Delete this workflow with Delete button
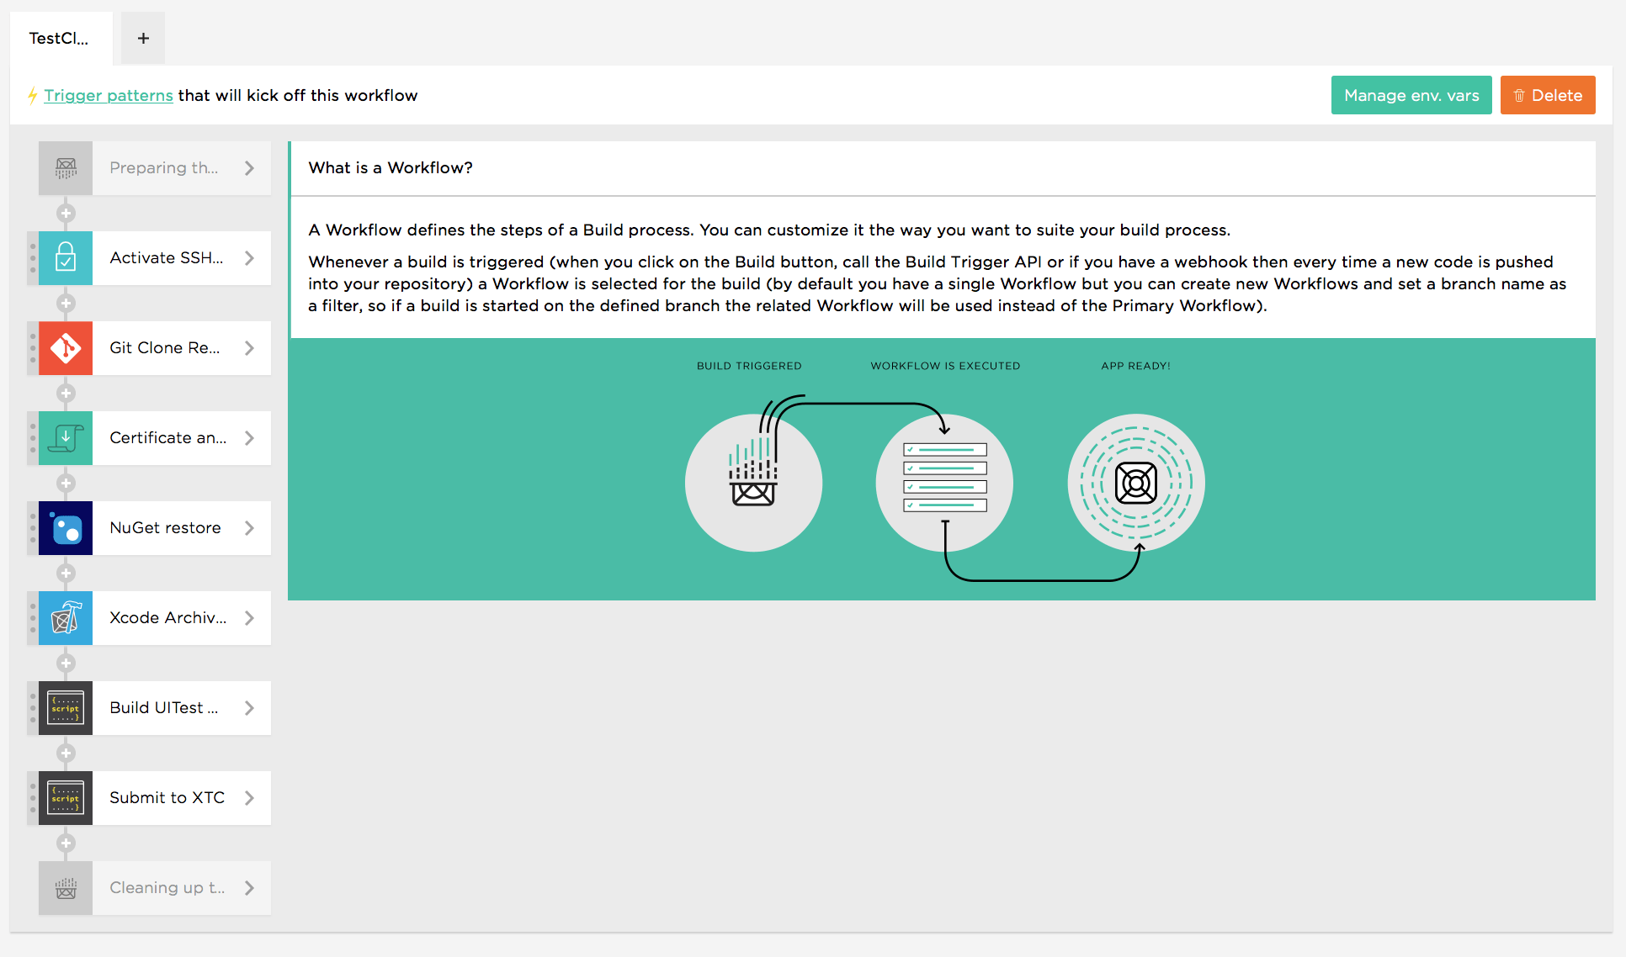 point(1547,96)
